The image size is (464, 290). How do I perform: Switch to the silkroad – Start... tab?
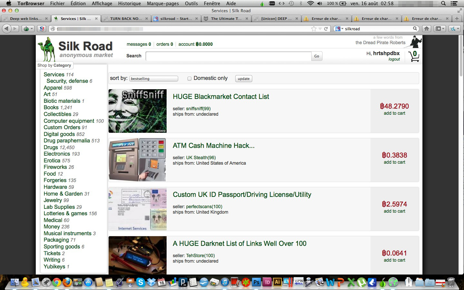[176, 19]
